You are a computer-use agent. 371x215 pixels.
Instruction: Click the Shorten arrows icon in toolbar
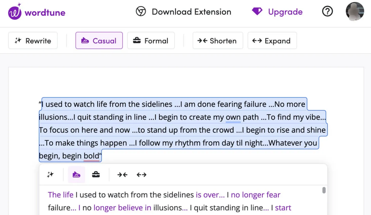pos(202,41)
